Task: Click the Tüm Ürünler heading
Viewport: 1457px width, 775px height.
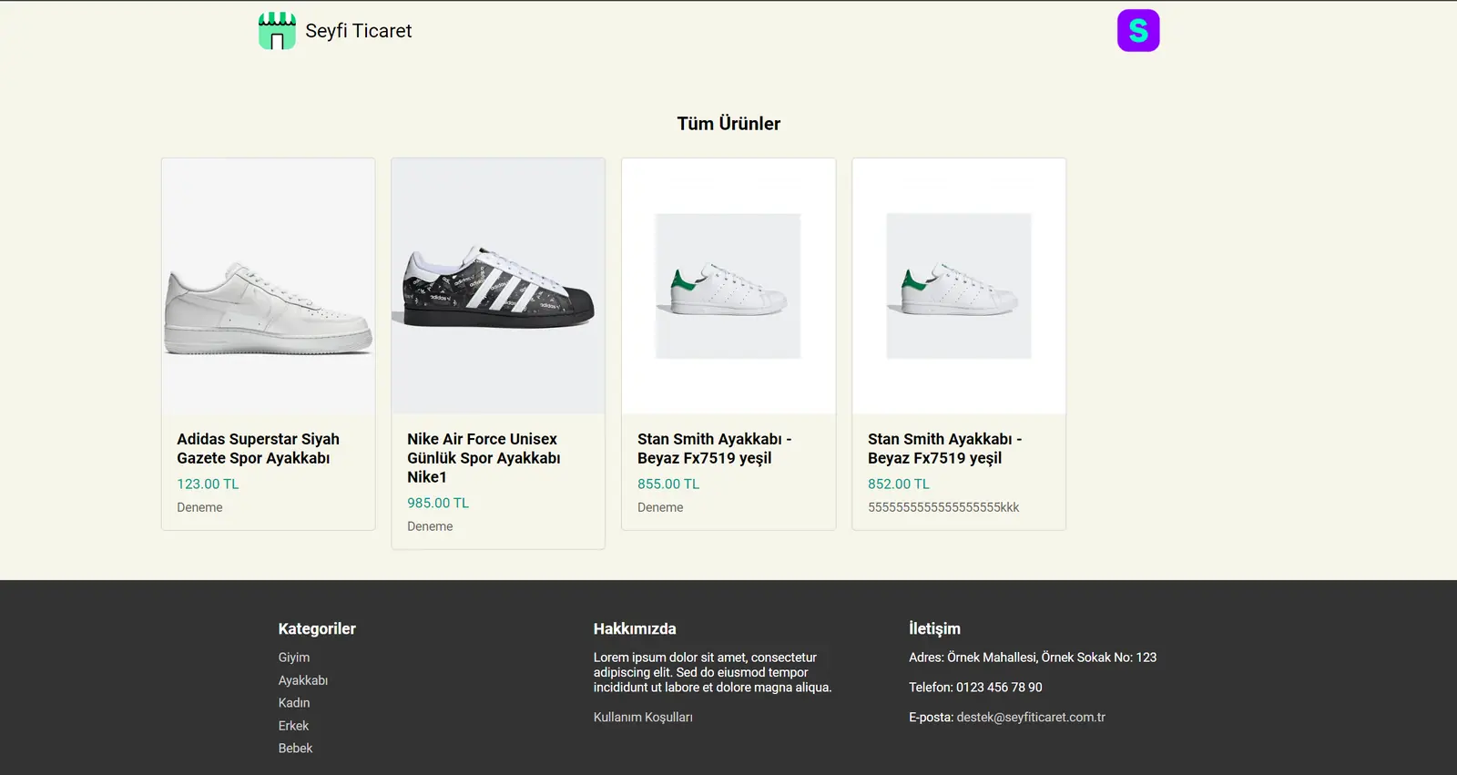Action: [728, 124]
